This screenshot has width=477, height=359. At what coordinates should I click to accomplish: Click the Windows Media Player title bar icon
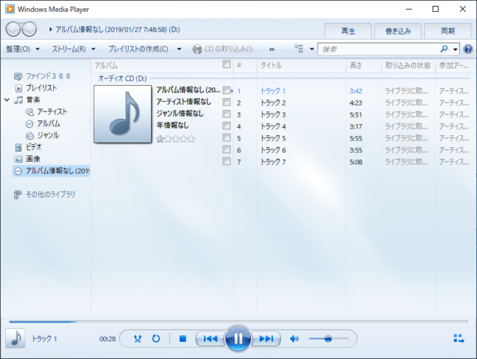coord(10,9)
